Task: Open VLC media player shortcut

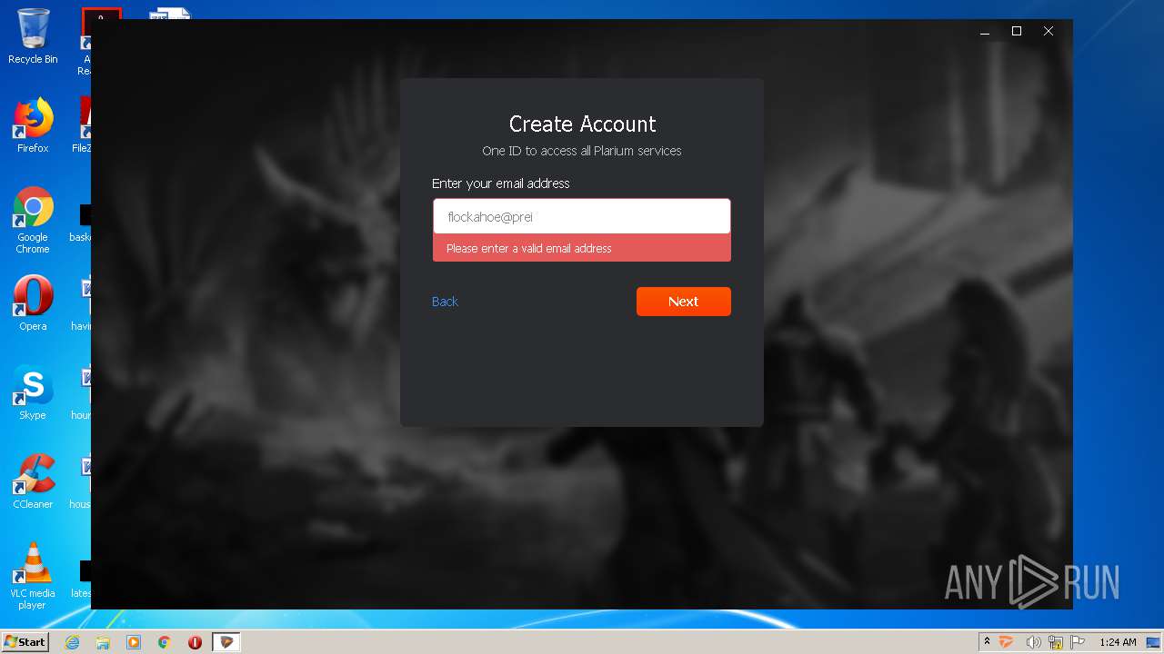Action: coord(33,576)
